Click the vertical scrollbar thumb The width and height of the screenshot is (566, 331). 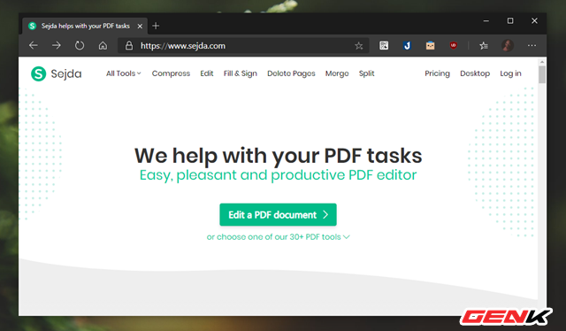542,74
